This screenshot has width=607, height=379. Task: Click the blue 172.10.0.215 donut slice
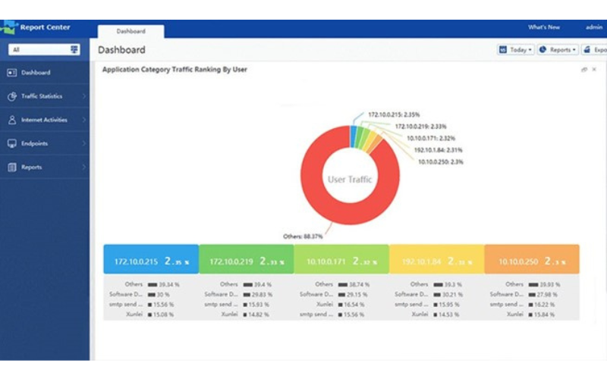point(354,136)
